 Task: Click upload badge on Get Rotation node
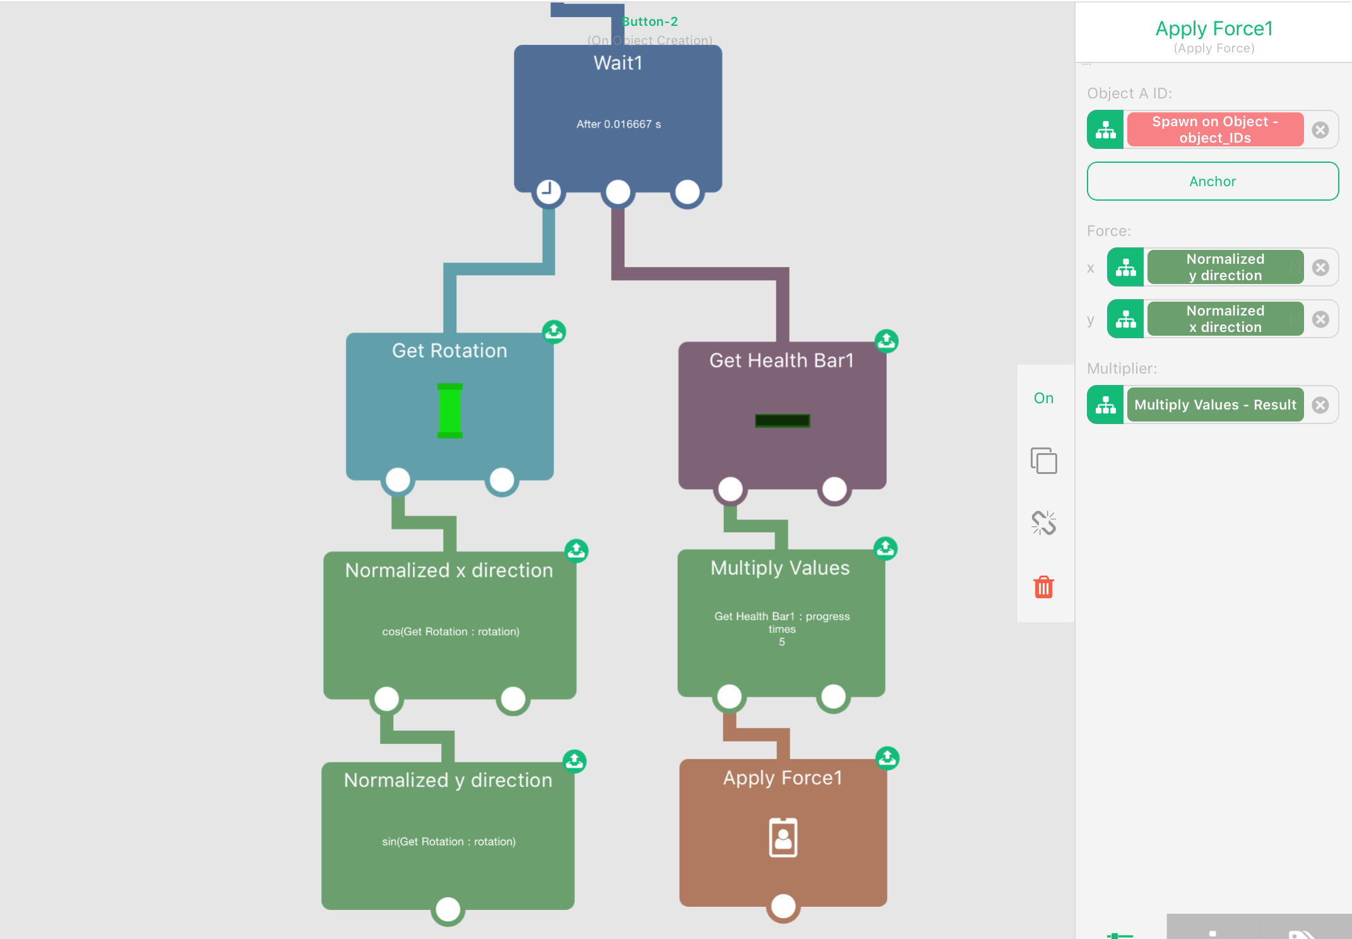554,331
